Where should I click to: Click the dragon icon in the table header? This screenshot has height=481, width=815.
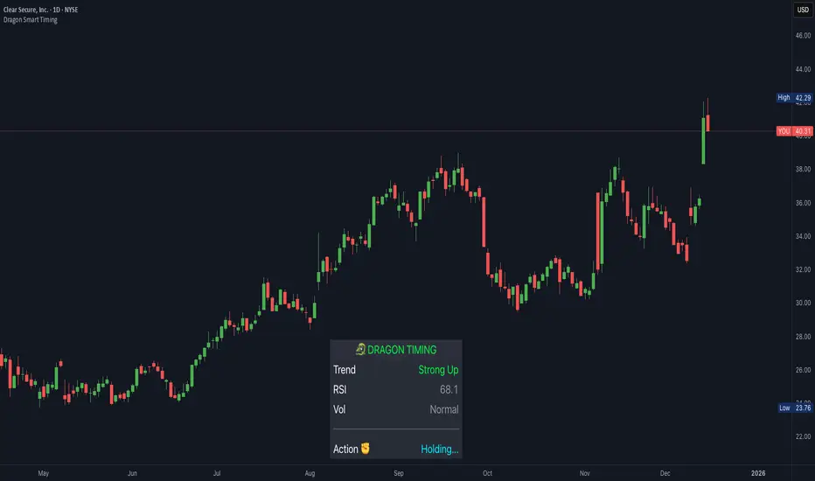point(361,350)
